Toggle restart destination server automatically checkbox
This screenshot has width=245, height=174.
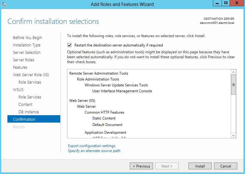(70, 45)
